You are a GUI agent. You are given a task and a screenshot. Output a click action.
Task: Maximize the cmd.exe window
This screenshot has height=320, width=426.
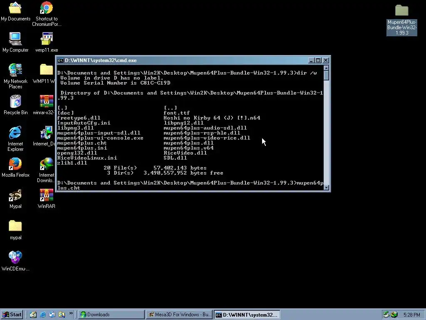pyautogui.click(x=318, y=60)
